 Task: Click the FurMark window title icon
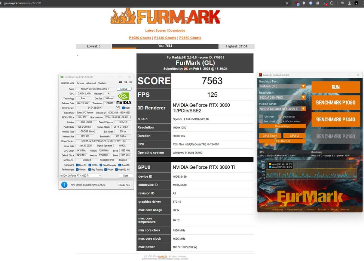pos(260,75)
